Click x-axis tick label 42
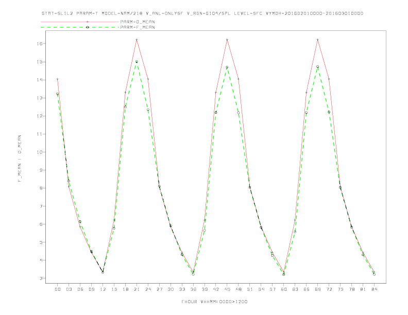 pyautogui.click(x=216, y=289)
